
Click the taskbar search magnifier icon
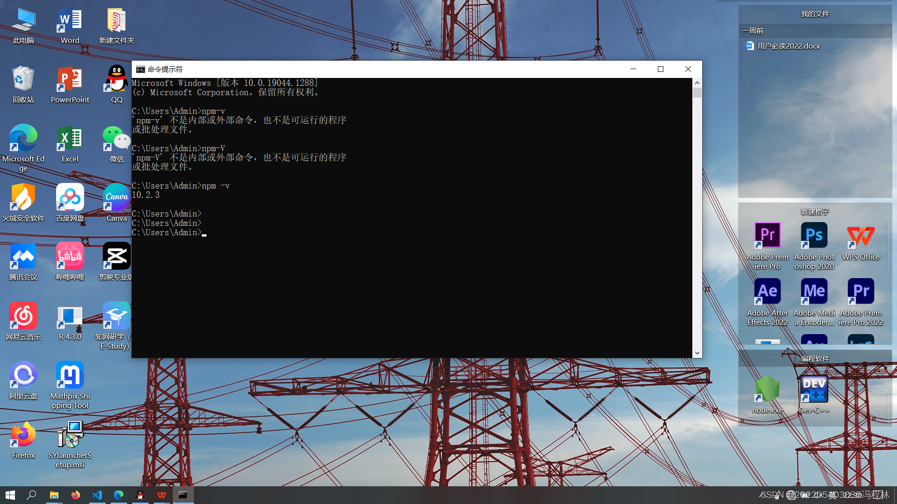click(x=31, y=495)
